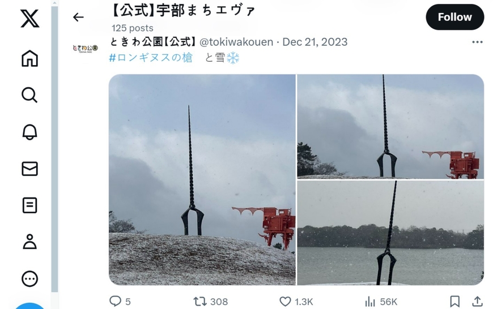Open Profile person icon
Viewport: 493px width, 309px height.
click(x=30, y=242)
